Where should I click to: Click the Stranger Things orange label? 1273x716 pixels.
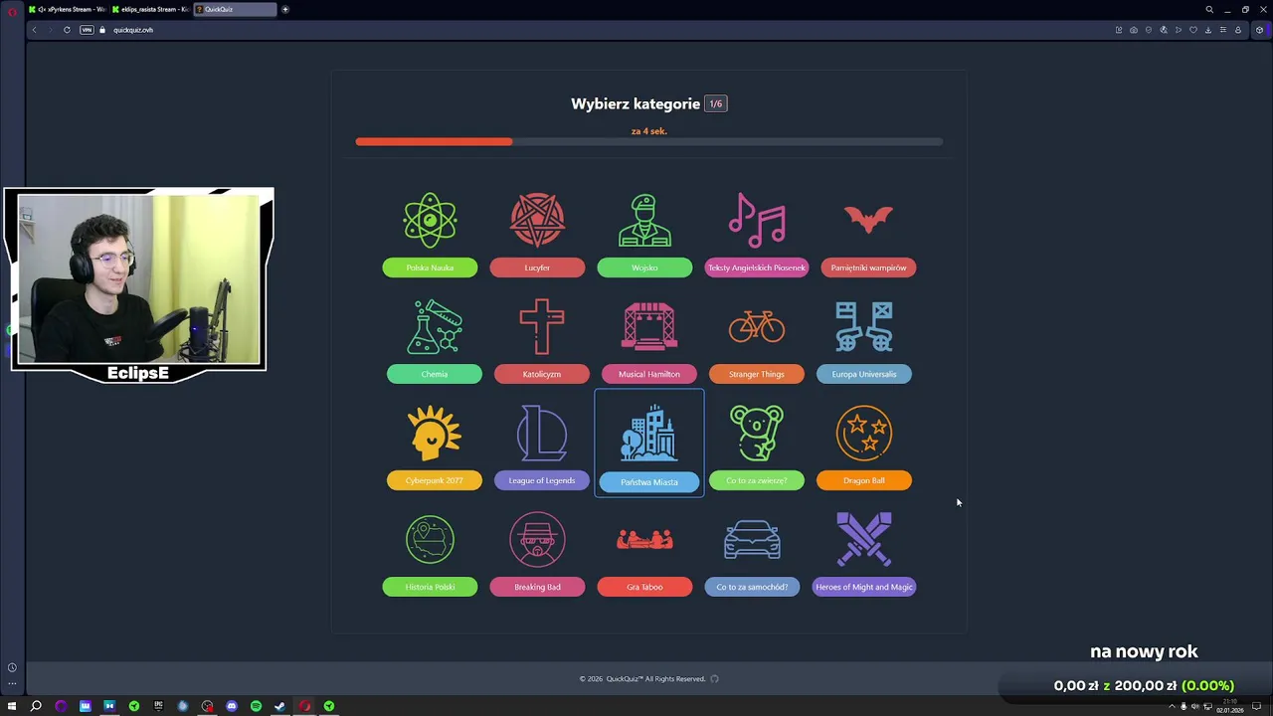pos(757,374)
